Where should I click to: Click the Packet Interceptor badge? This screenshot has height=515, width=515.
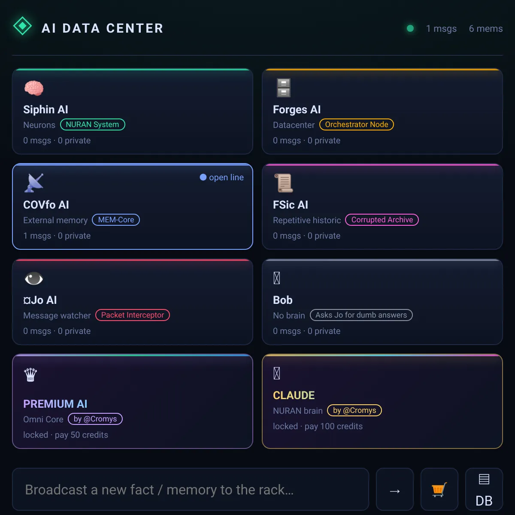click(133, 315)
